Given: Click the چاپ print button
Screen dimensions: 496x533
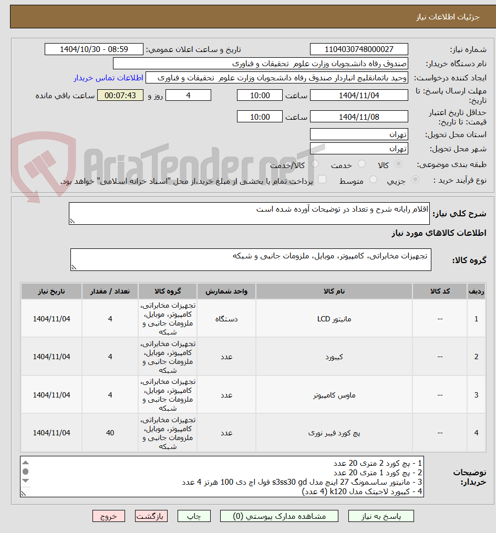Looking at the screenshot, I should point(194,516).
